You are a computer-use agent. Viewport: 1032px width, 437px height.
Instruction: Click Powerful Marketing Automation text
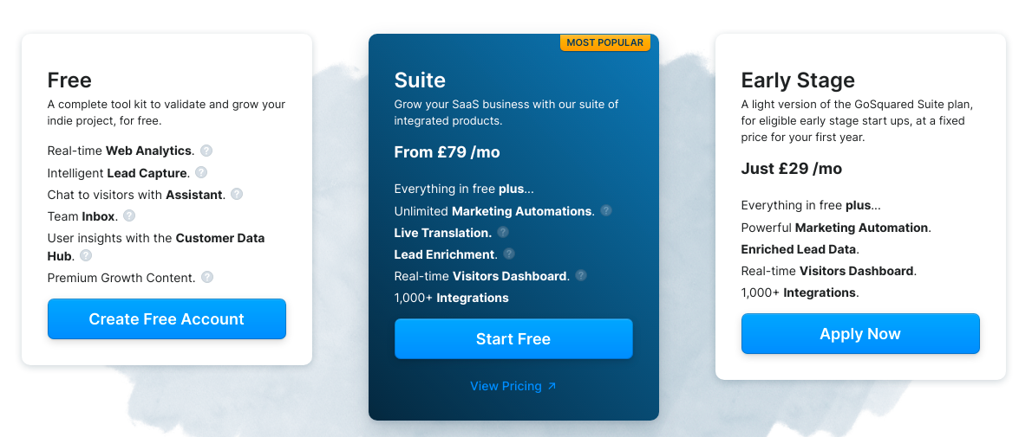tap(835, 228)
